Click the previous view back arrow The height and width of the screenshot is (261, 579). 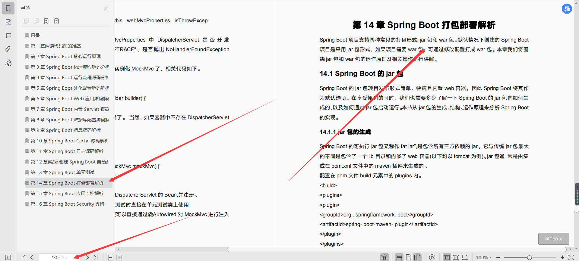pyautogui.click(x=111, y=257)
